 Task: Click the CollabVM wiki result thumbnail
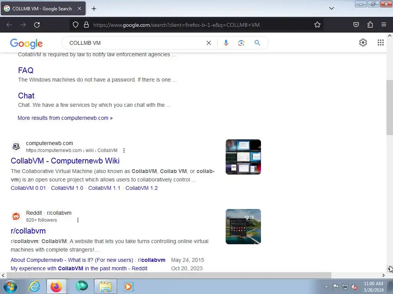pyautogui.click(x=243, y=157)
